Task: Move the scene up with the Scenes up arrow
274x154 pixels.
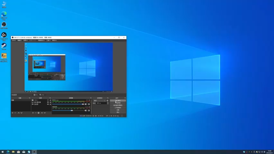Action: tap(18, 113)
